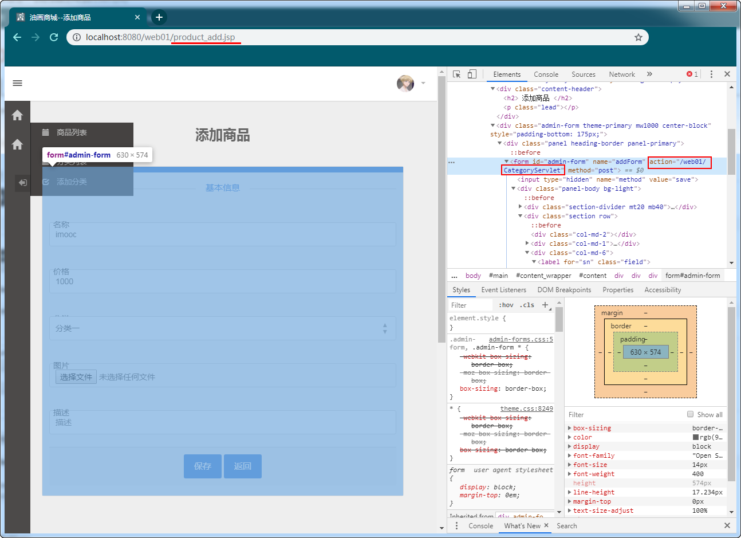Close the bottom drawer
741x538 pixels.
coord(727,525)
